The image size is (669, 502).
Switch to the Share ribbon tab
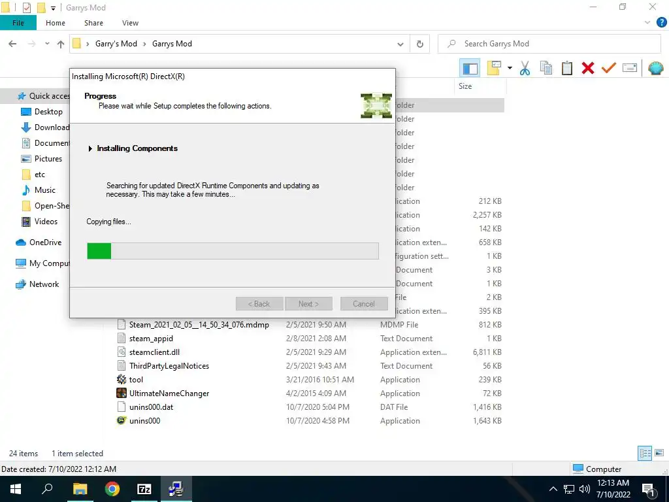coord(93,23)
